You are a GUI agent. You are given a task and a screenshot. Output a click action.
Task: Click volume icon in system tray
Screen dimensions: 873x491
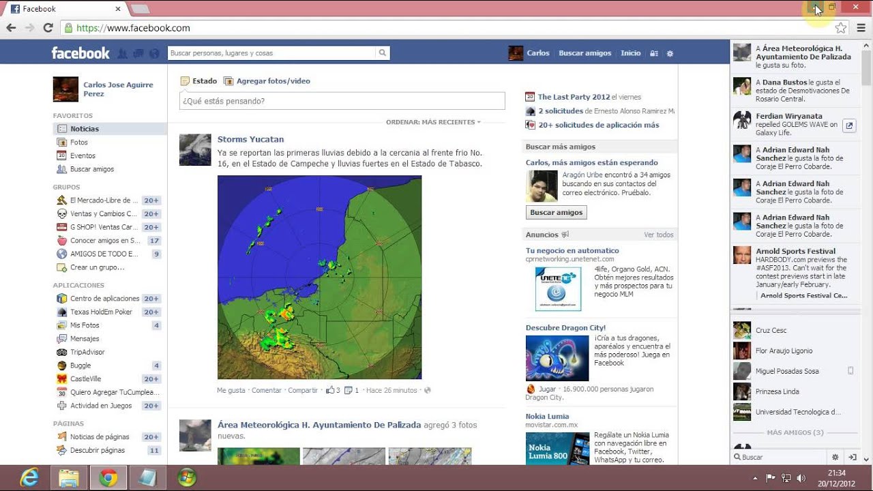pos(801,478)
